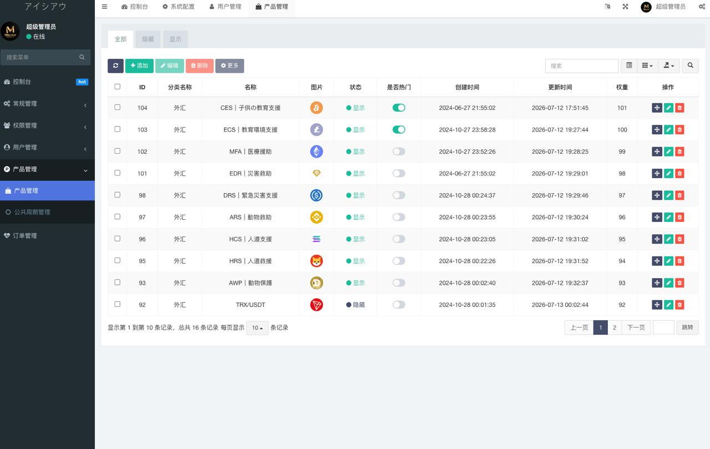Click the edit pencil for row 102
This screenshot has height=449, width=710.
coord(668,152)
